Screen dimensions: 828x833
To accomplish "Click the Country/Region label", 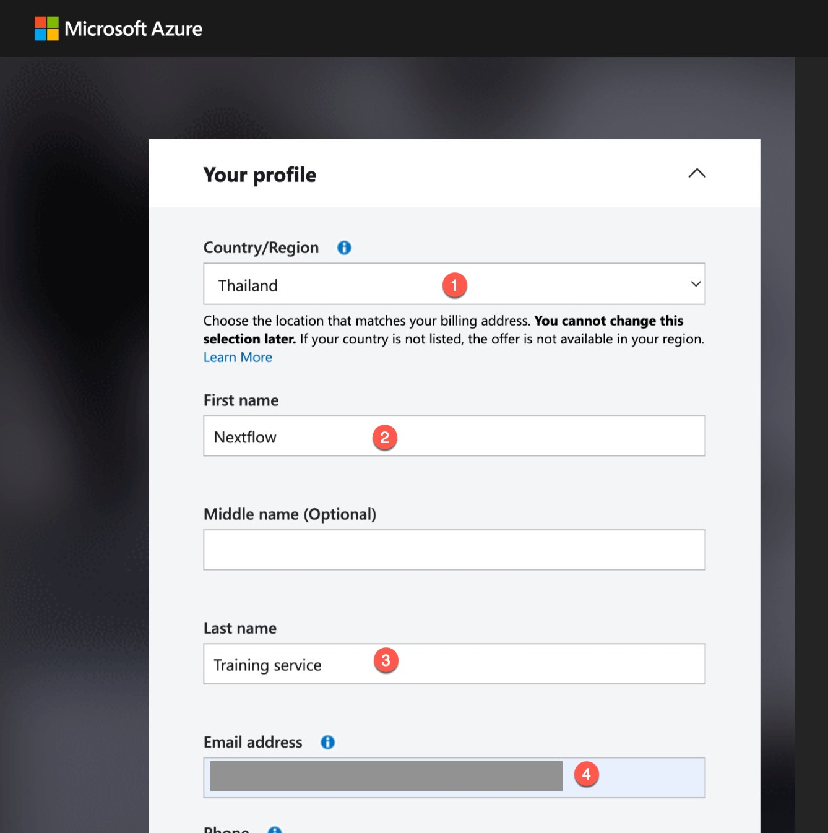I will [x=261, y=248].
